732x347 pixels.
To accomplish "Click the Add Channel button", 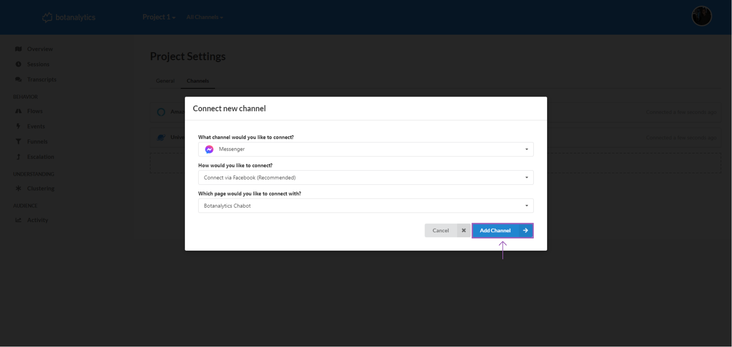I will [502, 230].
